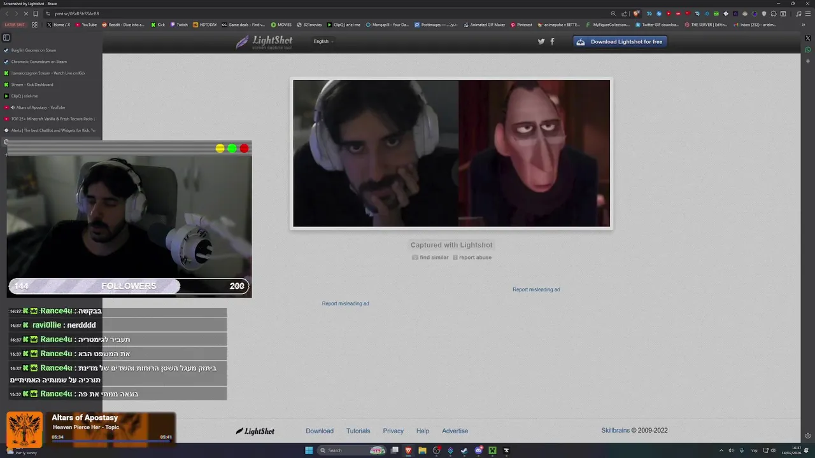Open the bookmarks grid apps icon

(x=34, y=25)
